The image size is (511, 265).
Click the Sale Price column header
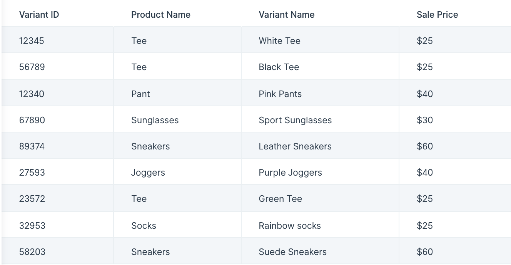[x=437, y=15]
